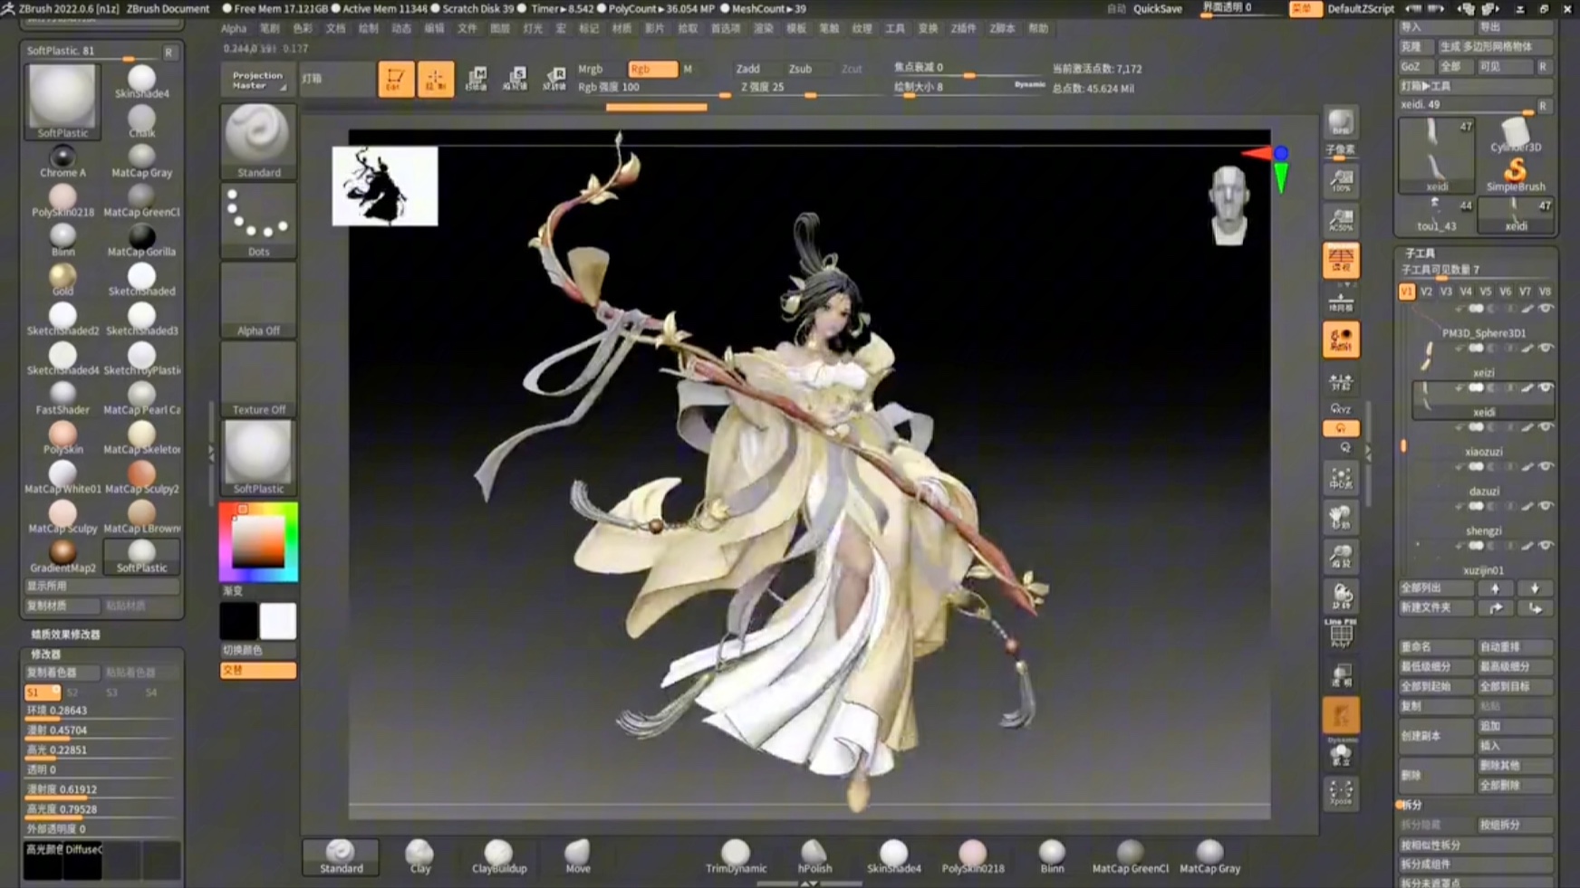
Task: Select the black secondary color swatch
Action: (x=238, y=621)
